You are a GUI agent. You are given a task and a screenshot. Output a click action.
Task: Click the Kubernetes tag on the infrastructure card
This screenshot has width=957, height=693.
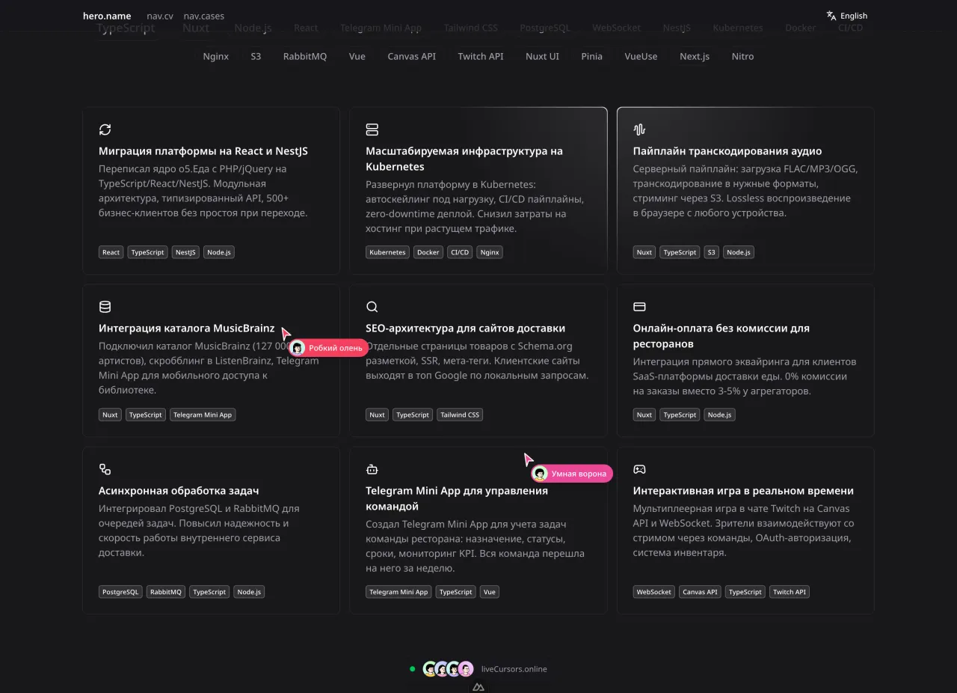point(387,252)
